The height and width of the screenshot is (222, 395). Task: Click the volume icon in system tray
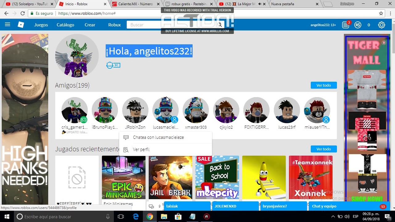(x=347, y=216)
